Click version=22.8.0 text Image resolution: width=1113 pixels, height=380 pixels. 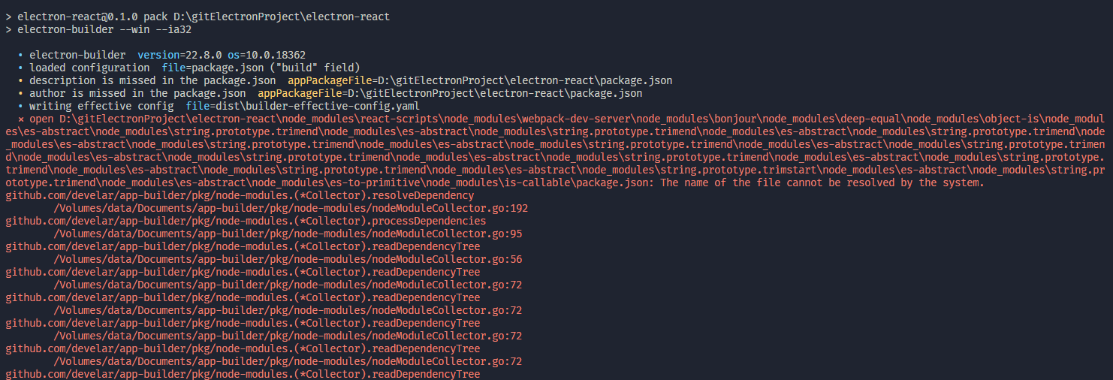pos(179,55)
